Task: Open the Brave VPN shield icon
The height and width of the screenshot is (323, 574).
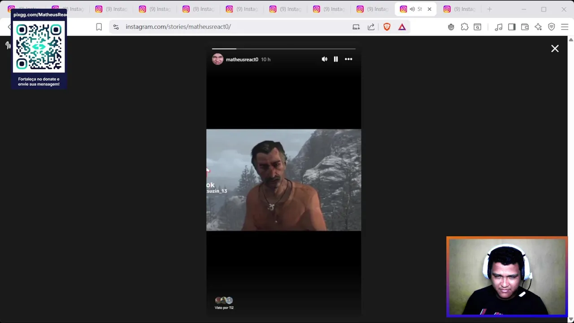Action: tap(552, 27)
